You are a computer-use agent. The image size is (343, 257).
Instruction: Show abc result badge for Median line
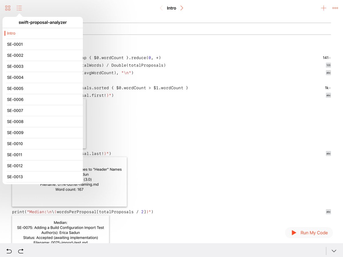coord(328,212)
